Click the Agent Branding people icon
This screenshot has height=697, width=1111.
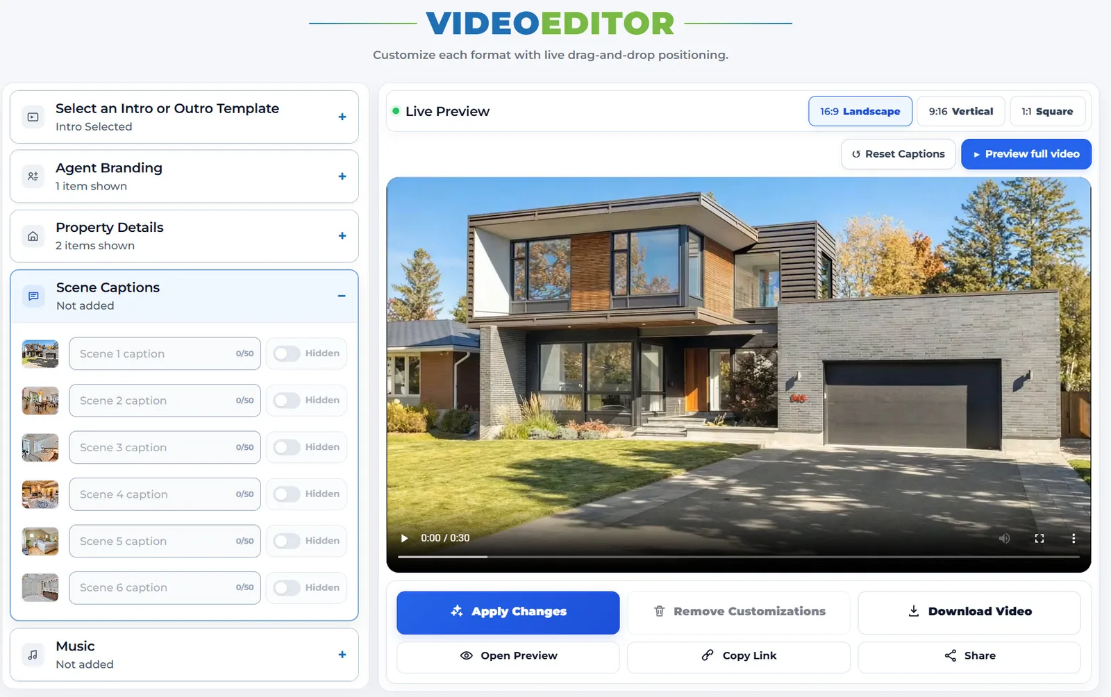tap(33, 176)
